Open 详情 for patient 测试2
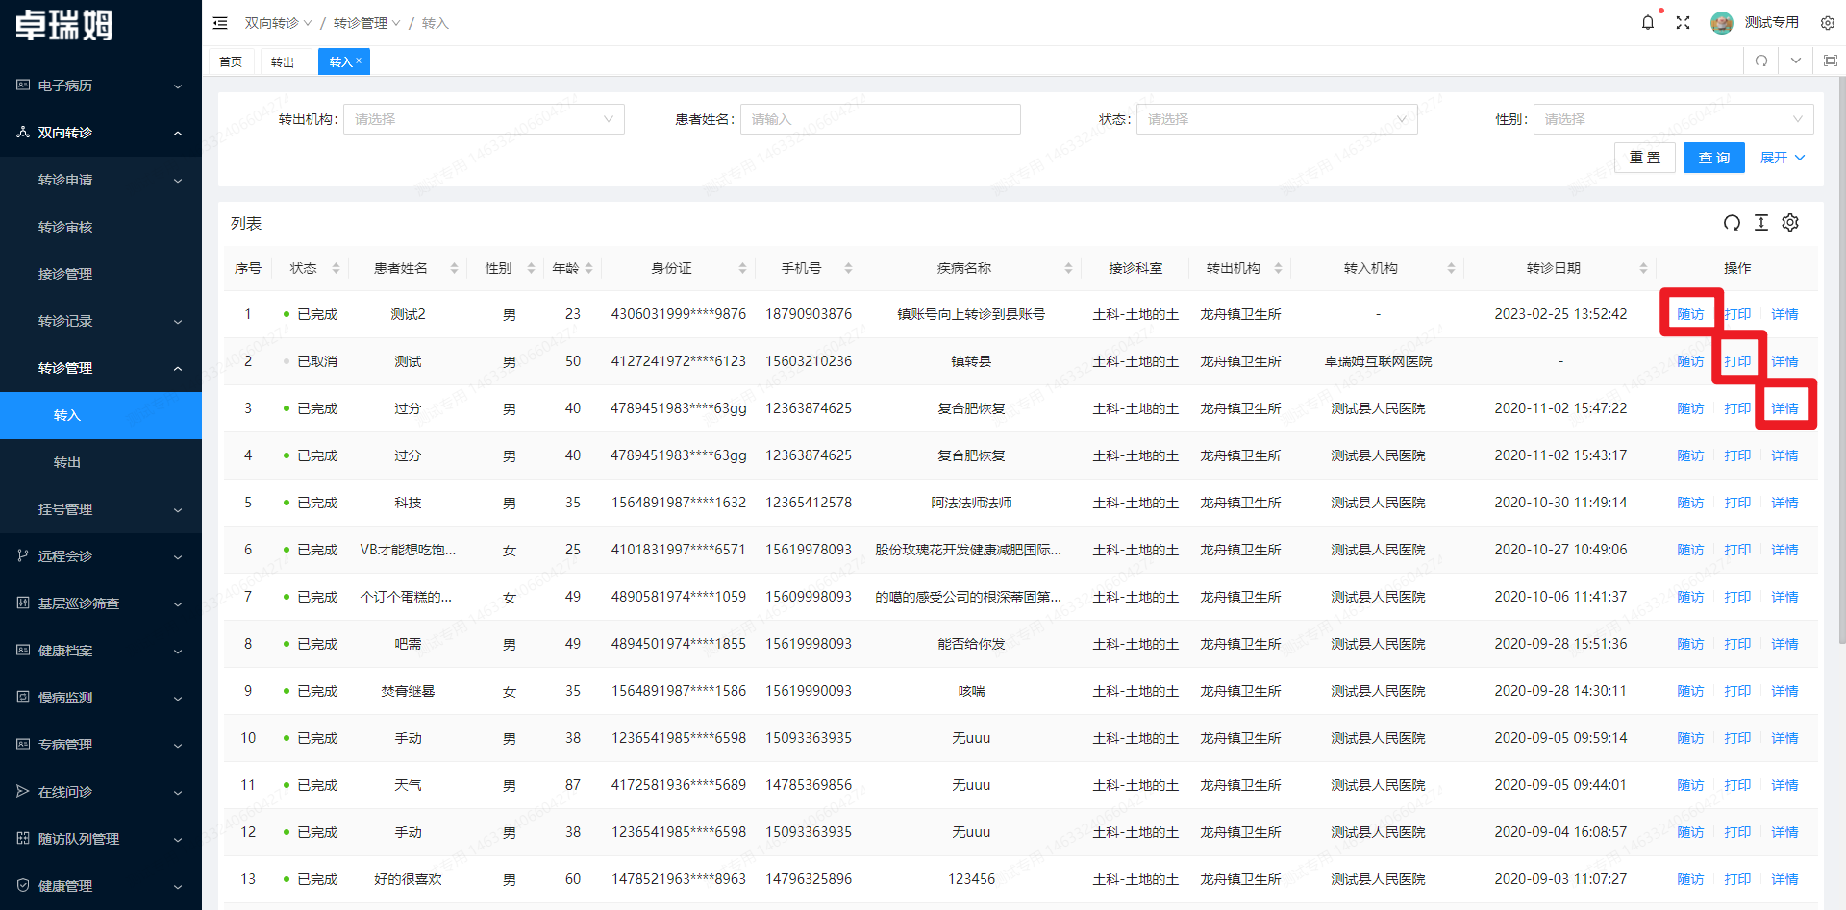The height and width of the screenshot is (910, 1846). [1784, 314]
